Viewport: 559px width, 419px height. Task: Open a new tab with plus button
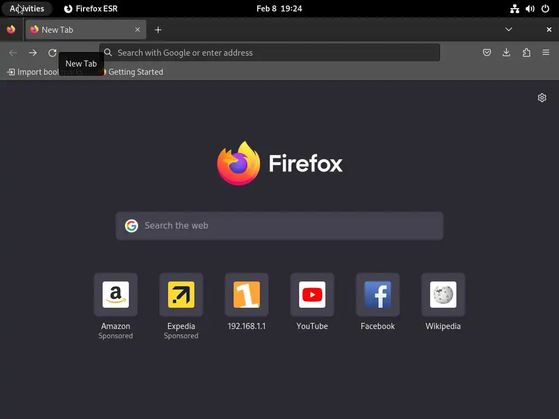tap(158, 30)
